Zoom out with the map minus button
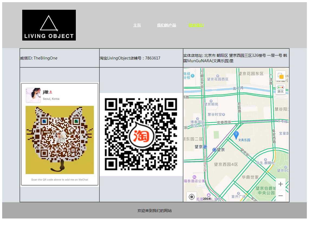The height and width of the screenshot is (232, 309). coord(281,195)
